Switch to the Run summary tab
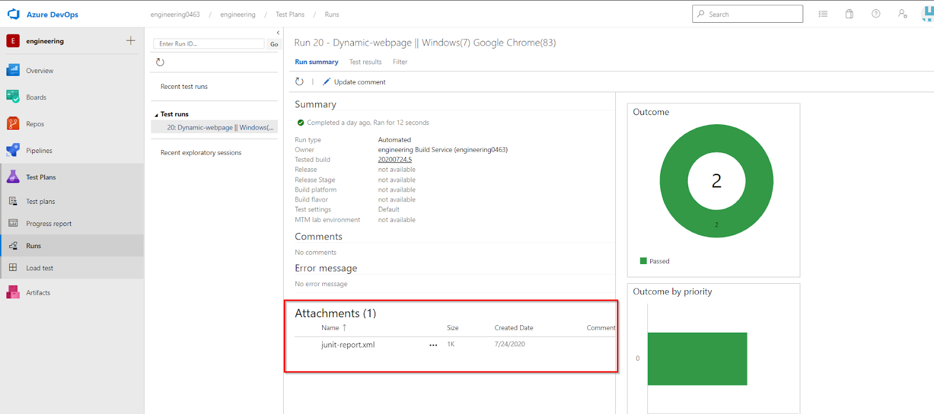This screenshot has height=414, width=934. point(316,62)
